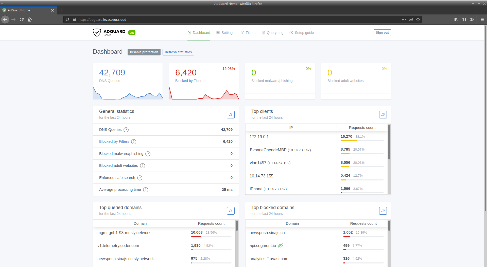Click the Sign out button

(x=382, y=32)
